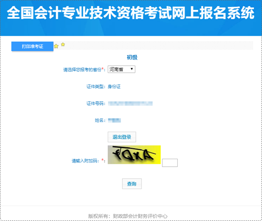This screenshot has width=262, height=221.
Task: Click the 退出登录 button
Action: click(122, 137)
